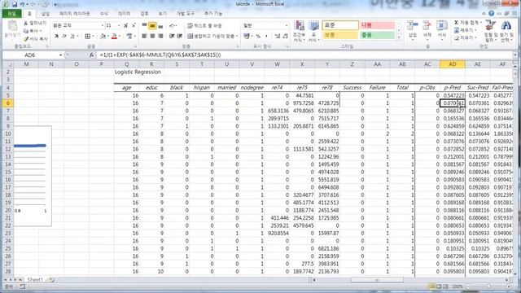This screenshot has height=293, width=521.
Task: Switch to the Insert ribbon tab
Action: point(46,14)
